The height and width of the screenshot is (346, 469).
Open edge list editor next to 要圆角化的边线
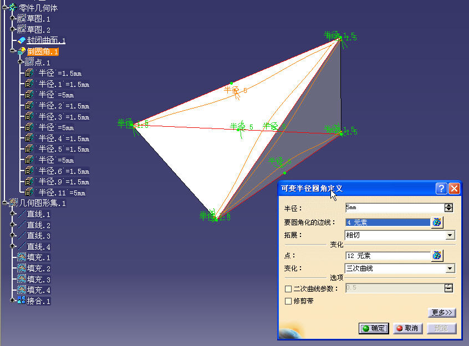[x=437, y=222]
